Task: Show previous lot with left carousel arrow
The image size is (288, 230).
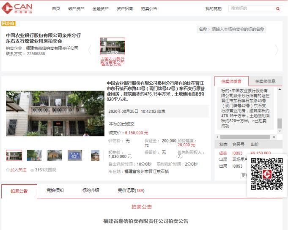Action: pos(90,50)
